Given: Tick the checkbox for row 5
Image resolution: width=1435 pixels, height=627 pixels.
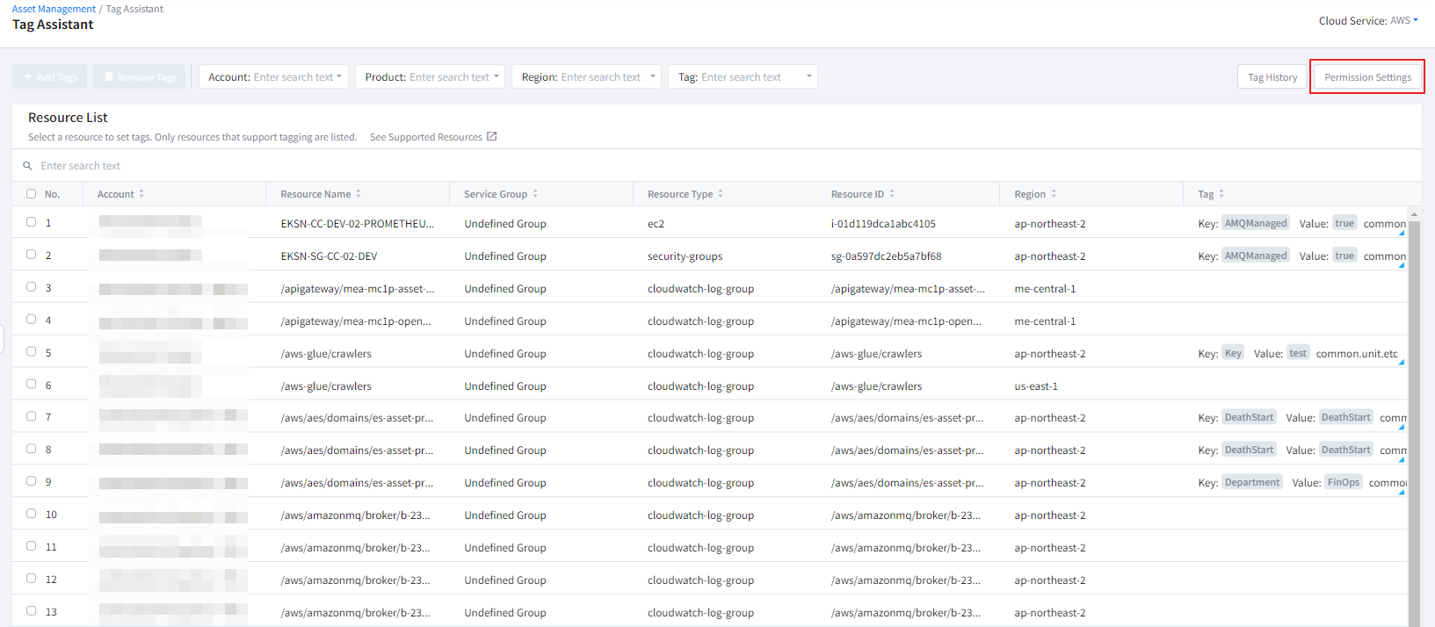Looking at the screenshot, I should coord(32,352).
